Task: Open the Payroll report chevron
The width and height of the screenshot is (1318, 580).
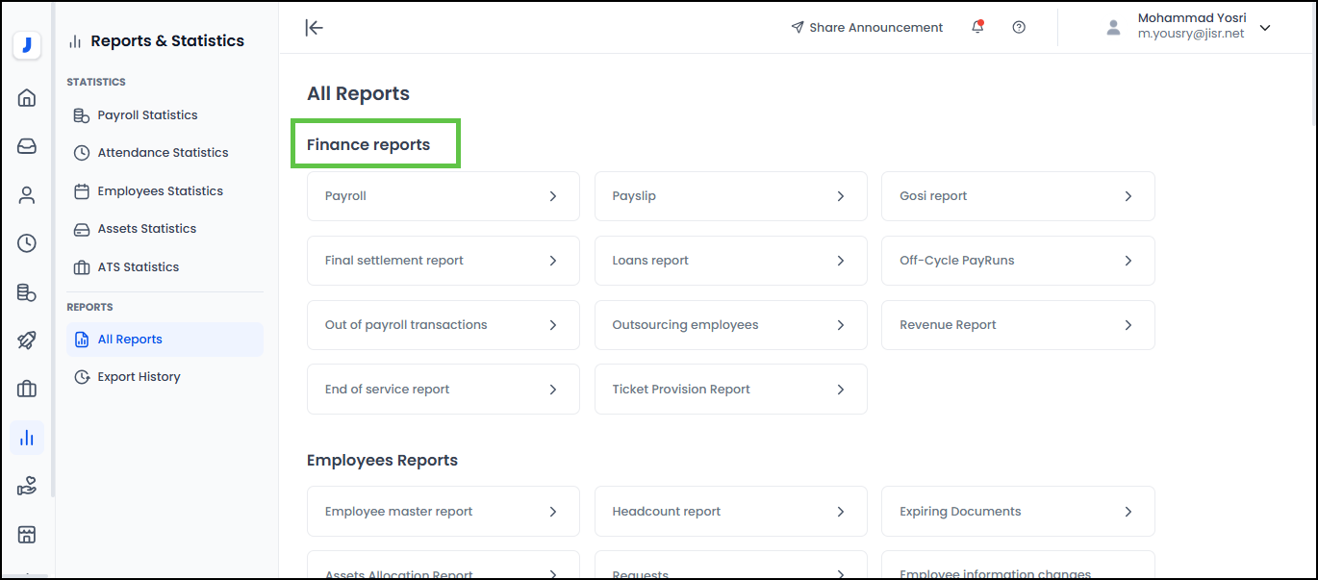Action: coord(553,196)
